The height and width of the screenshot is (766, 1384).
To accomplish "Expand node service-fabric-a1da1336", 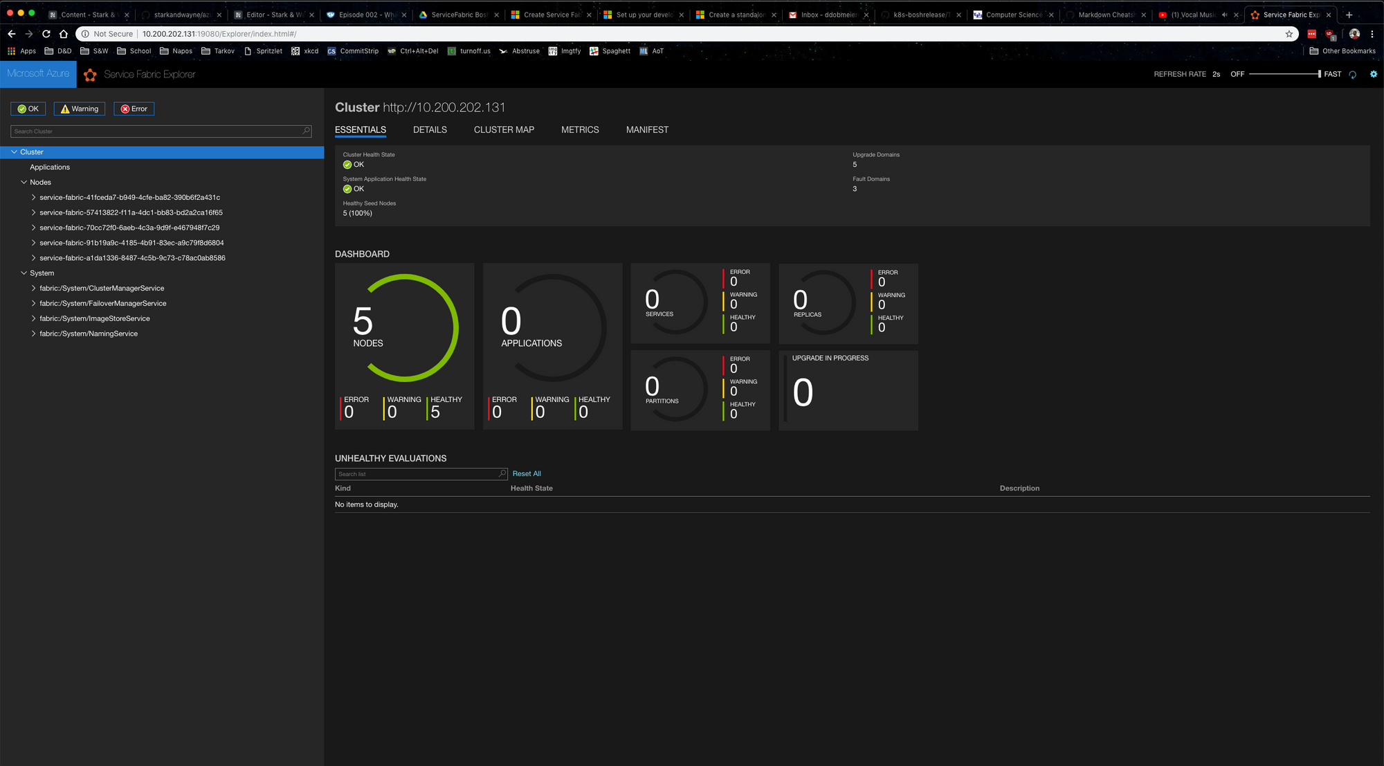I will [33, 258].
